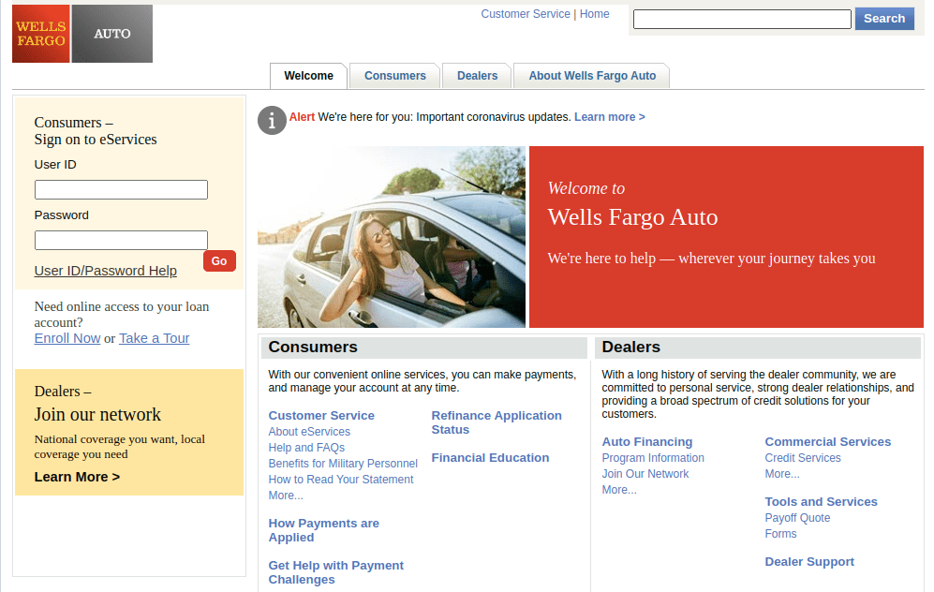This screenshot has height=592, width=934.
Task: Click More... under Commercial Services
Action: coord(782,474)
